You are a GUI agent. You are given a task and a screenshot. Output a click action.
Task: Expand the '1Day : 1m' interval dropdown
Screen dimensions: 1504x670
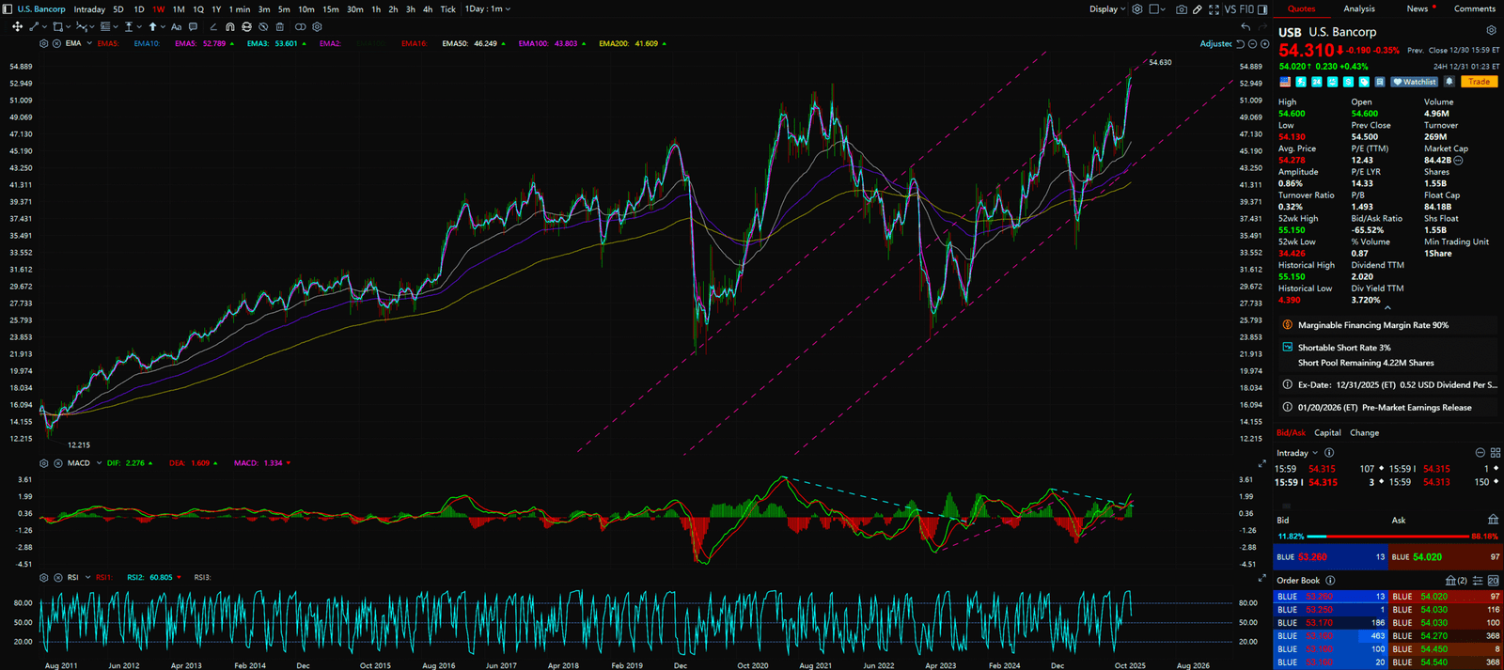point(488,9)
